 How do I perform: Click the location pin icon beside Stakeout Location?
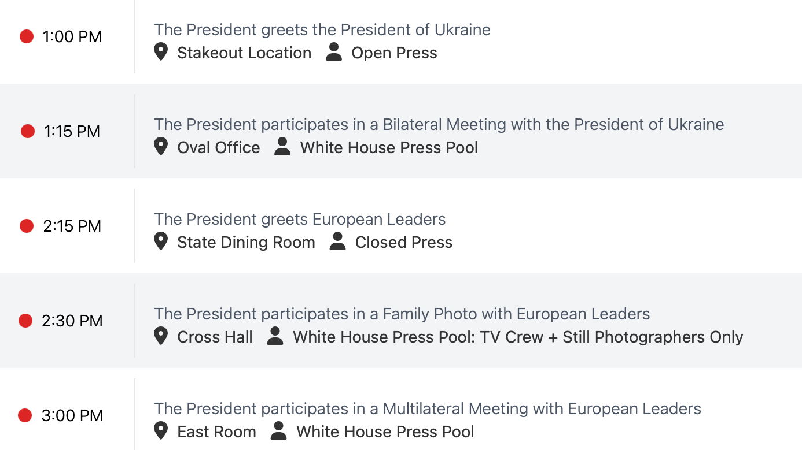(161, 52)
